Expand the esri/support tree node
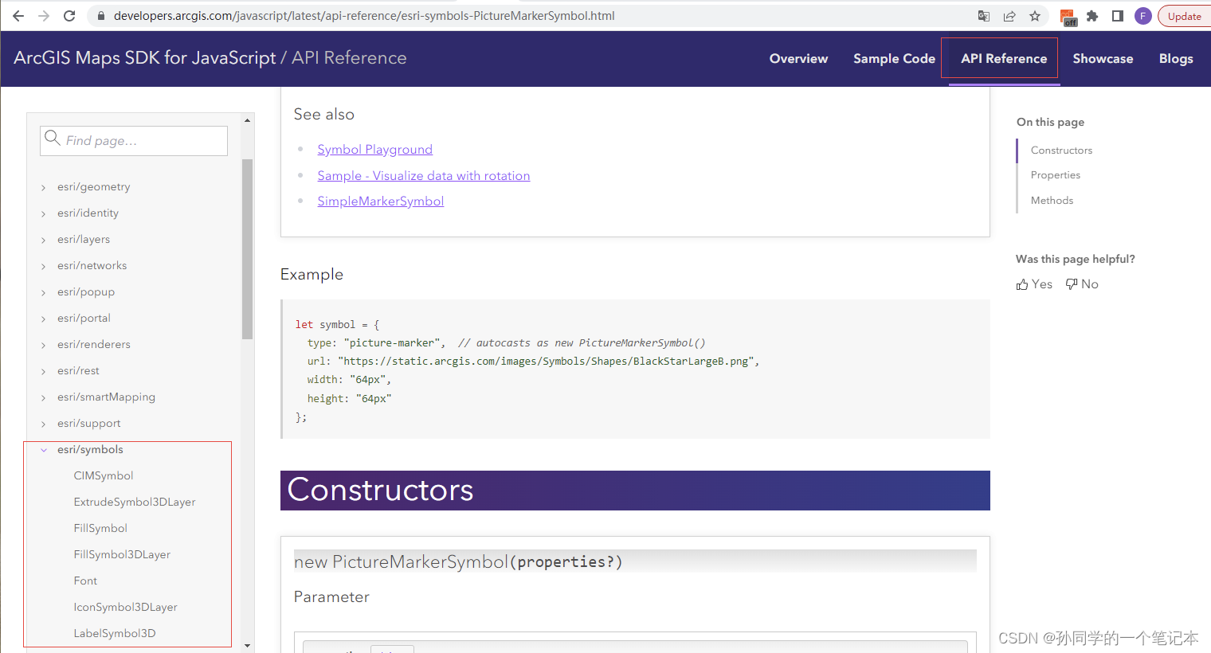Screen dimensions: 1211x653 [x=43, y=424]
